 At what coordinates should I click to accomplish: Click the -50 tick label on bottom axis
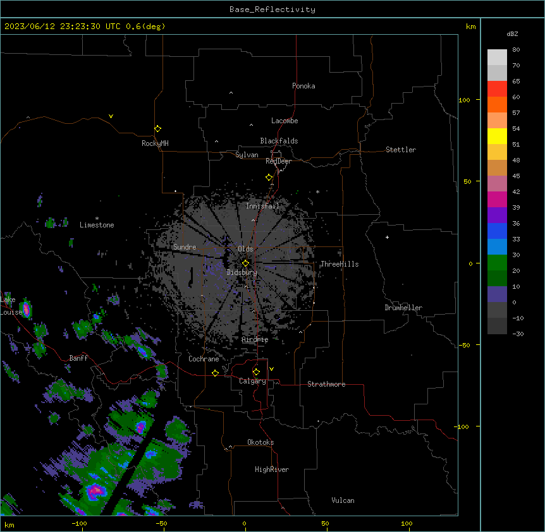(161, 523)
